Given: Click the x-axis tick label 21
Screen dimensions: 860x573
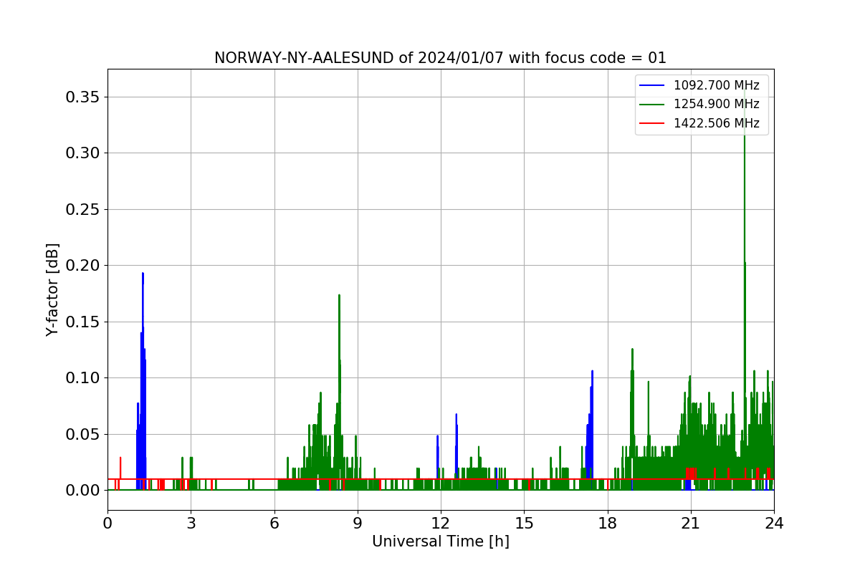Looking at the screenshot, I should [x=691, y=523].
